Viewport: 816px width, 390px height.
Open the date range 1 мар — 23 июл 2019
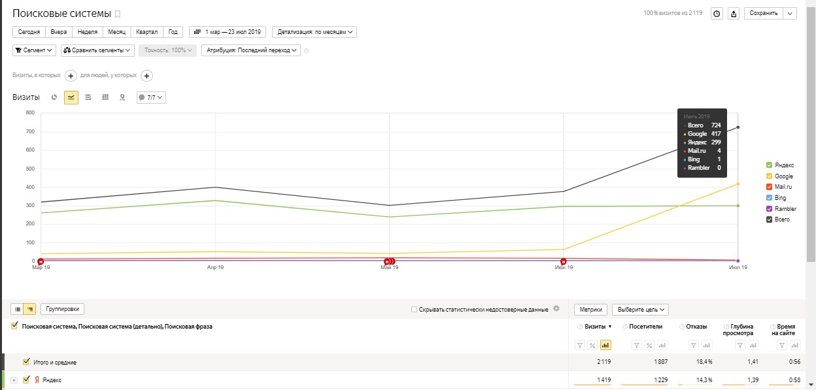click(x=228, y=31)
